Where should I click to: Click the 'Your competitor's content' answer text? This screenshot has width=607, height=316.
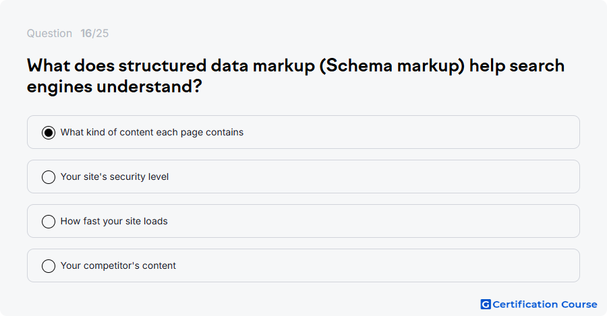[118, 265]
